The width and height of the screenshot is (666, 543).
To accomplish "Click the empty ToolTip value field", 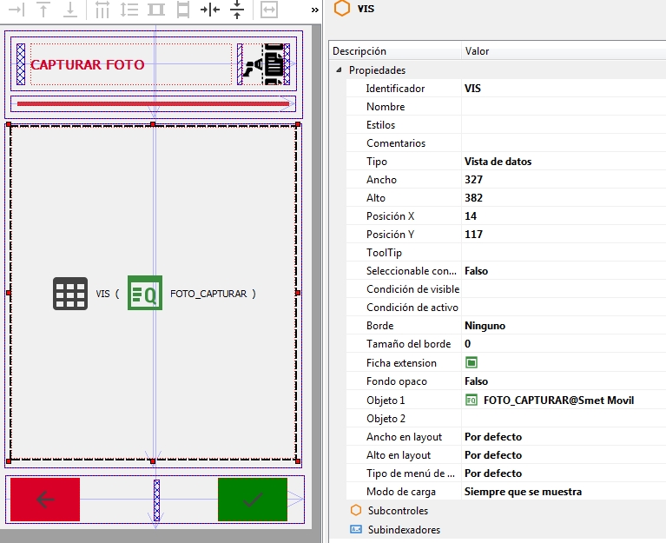I will (564, 253).
